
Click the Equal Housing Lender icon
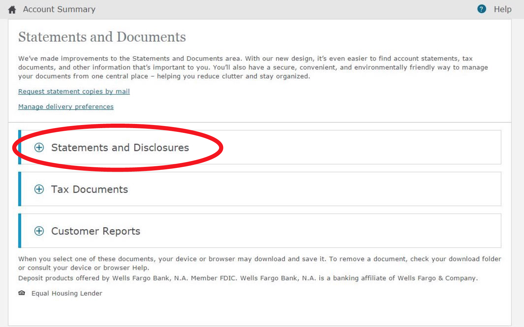click(21, 293)
